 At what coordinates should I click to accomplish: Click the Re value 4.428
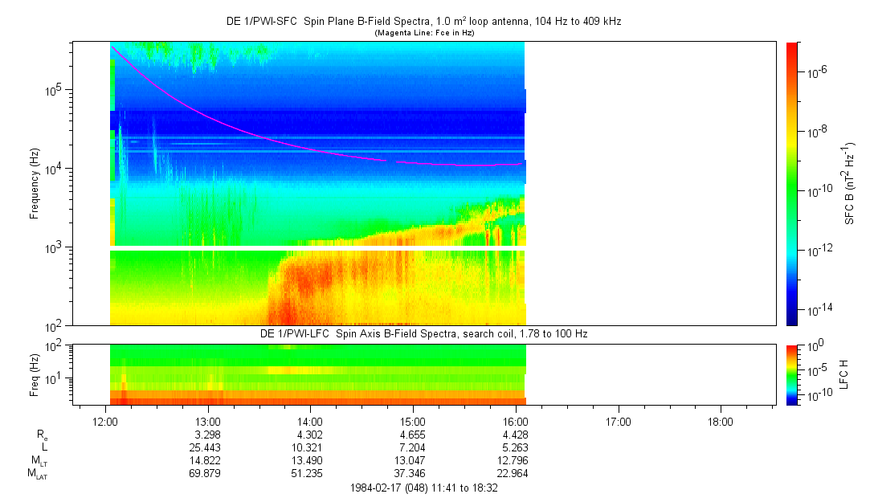516,435
